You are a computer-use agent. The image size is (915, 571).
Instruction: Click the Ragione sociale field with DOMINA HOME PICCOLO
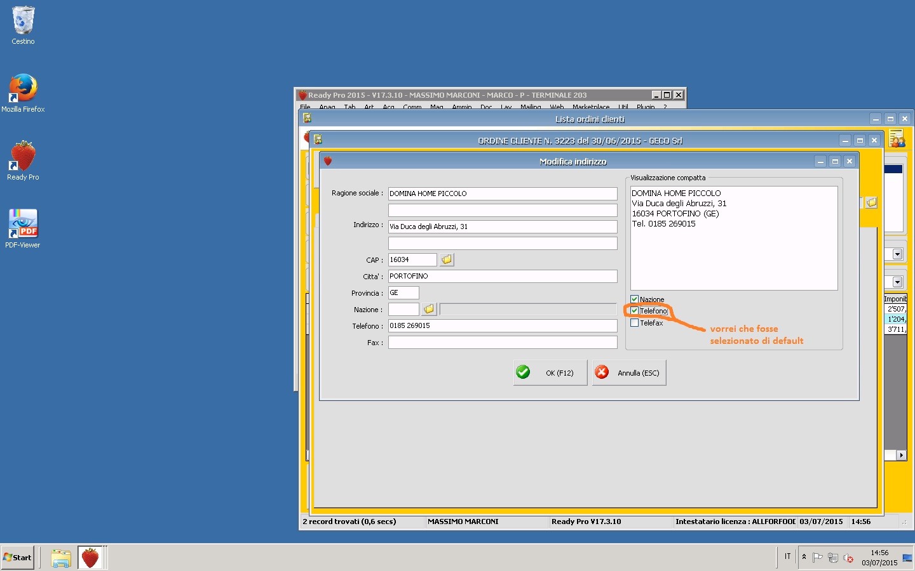pos(503,194)
